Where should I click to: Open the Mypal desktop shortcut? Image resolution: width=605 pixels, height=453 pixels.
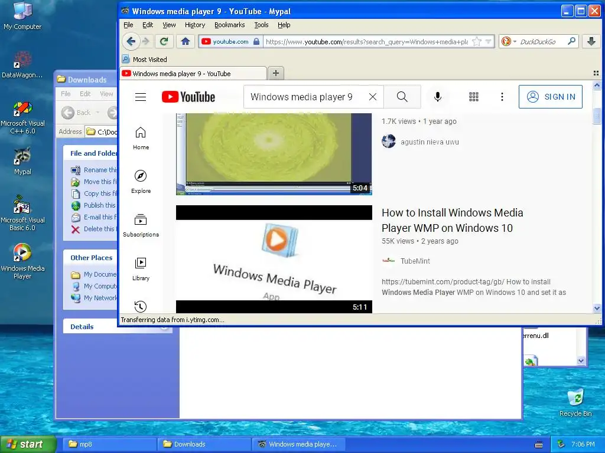[22, 162]
